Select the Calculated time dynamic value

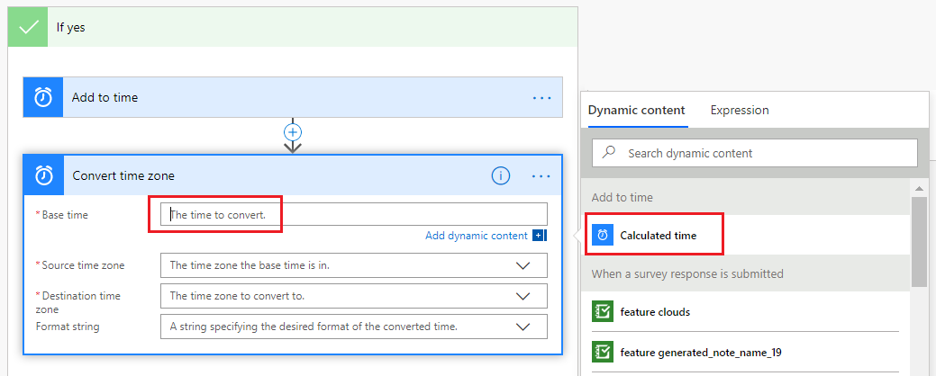[x=658, y=236]
